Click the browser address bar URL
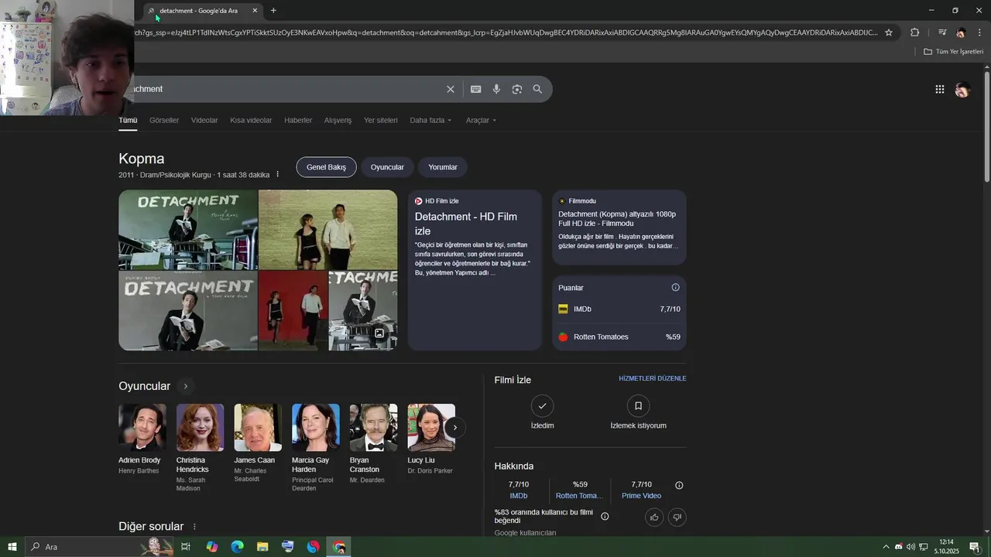The height and width of the screenshot is (557, 991). (x=506, y=32)
